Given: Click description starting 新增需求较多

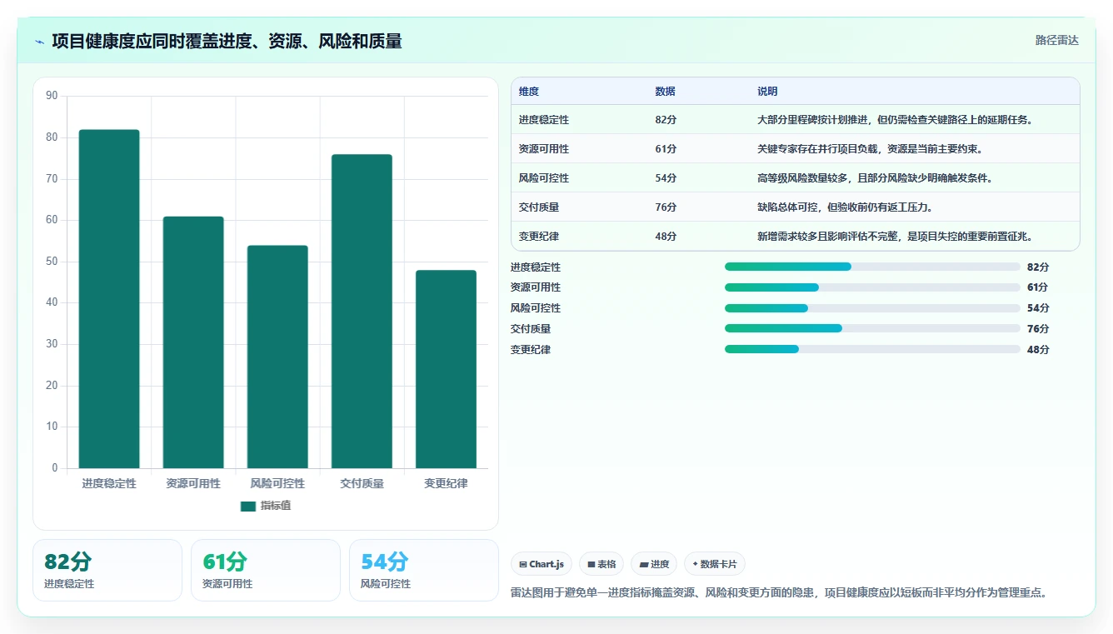Looking at the screenshot, I should 896,237.
